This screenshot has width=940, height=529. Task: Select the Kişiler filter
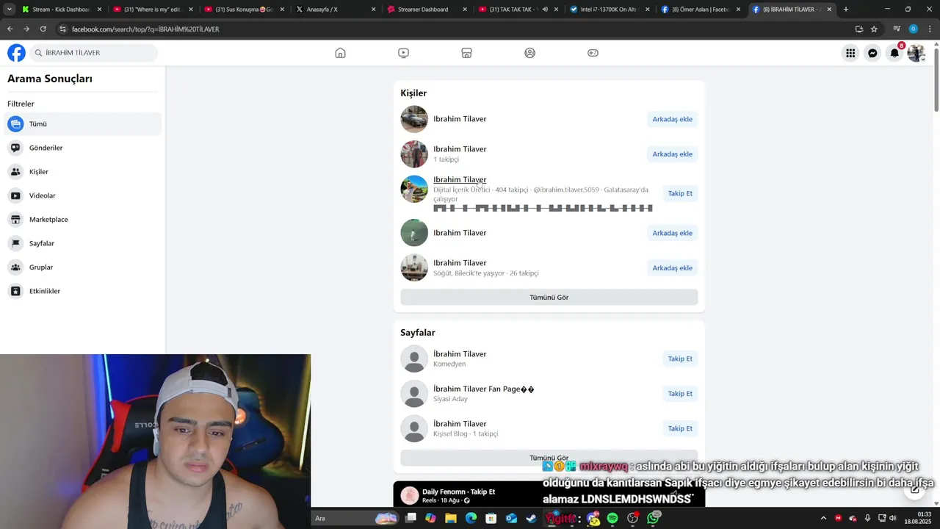click(x=84, y=172)
